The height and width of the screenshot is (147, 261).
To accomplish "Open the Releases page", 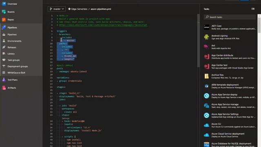I will coord(12,47).
